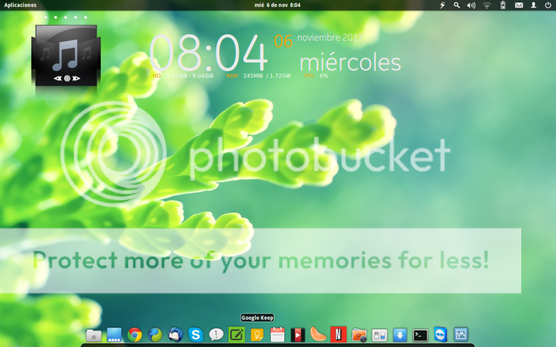The image size is (556, 347).
Task: Open Google Keep yellow lightbulb icon
Action: (x=257, y=335)
